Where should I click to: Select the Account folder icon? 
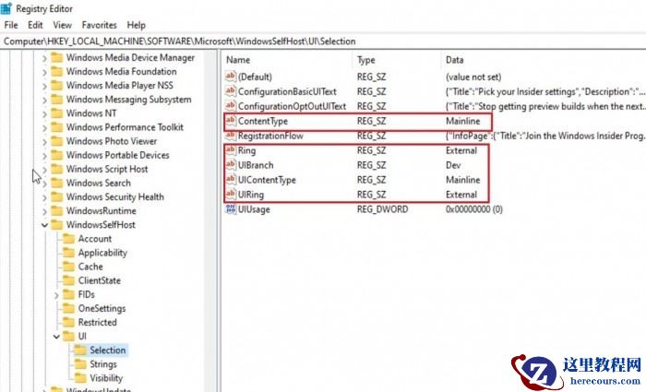click(69, 239)
